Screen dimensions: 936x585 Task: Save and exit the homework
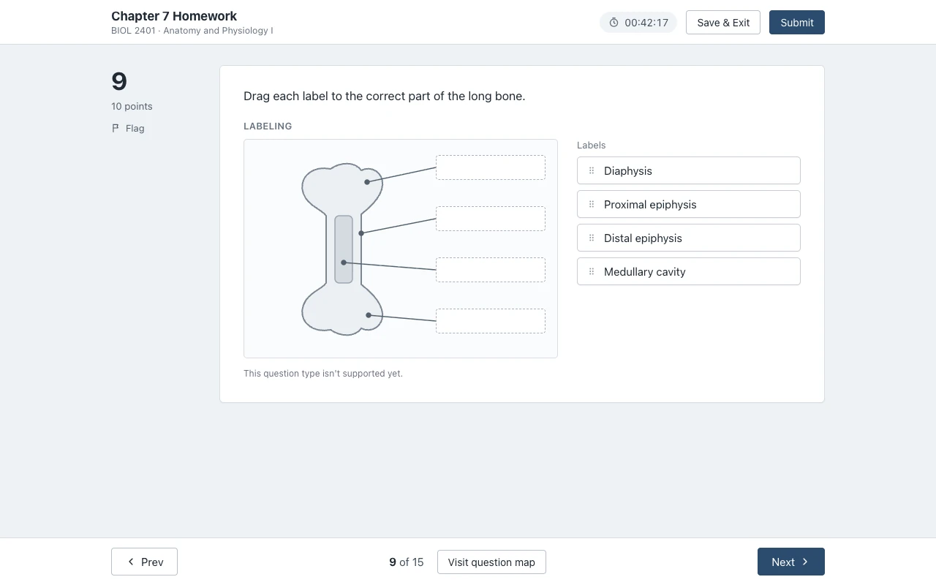[x=723, y=22]
